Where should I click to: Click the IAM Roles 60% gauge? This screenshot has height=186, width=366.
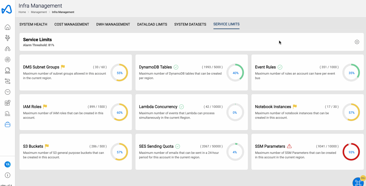click(x=119, y=112)
